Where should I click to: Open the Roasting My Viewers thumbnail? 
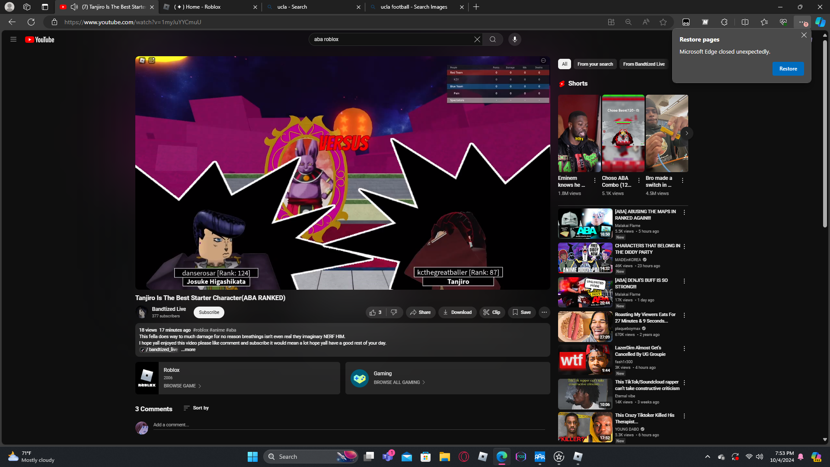[585, 326]
